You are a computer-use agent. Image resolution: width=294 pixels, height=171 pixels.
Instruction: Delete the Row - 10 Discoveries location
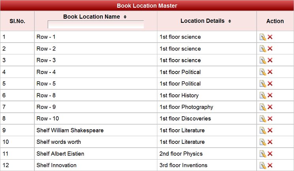[x=270, y=119]
